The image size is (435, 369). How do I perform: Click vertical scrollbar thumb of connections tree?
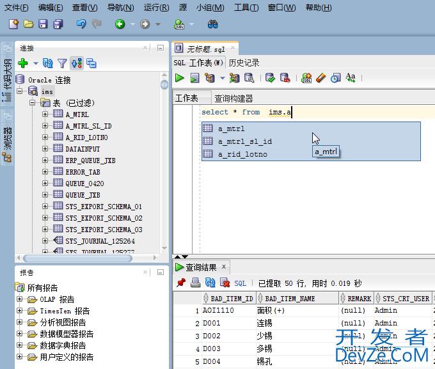pyautogui.click(x=164, y=84)
